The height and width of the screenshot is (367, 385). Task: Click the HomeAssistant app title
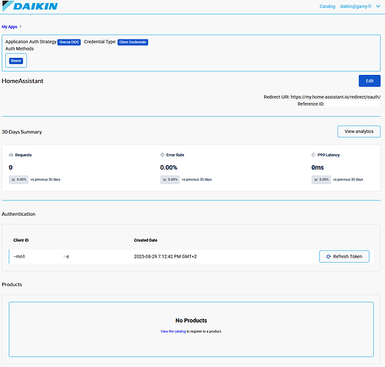pyautogui.click(x=23, y=81)
